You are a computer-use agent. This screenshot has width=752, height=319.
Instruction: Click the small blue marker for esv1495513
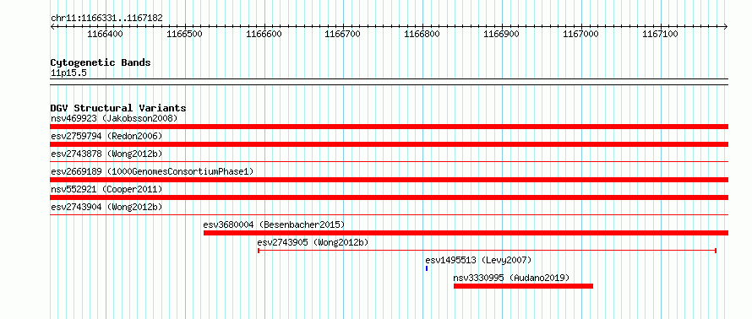point(427,268)
